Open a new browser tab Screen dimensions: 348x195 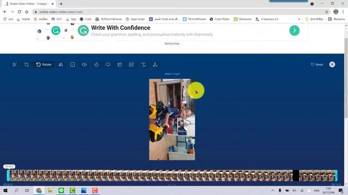tap(61, 4)
